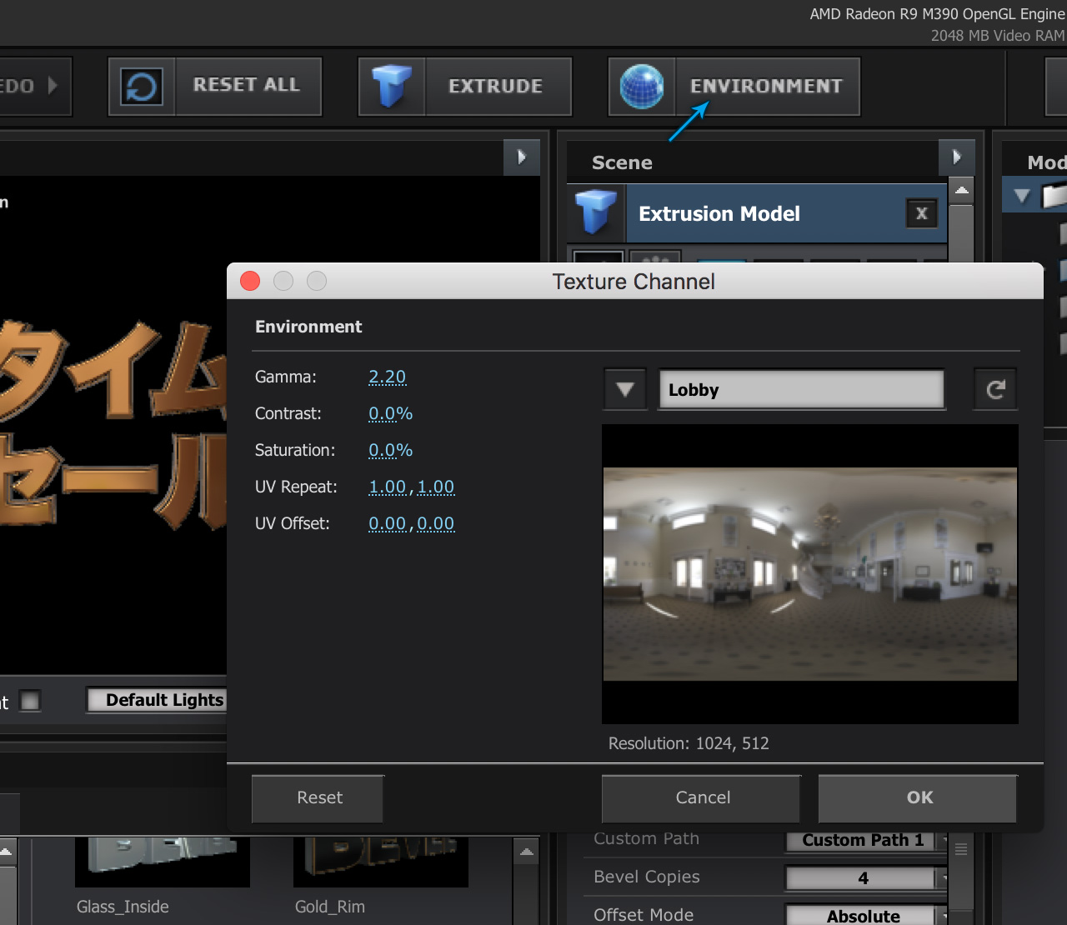Open the Offset Mode Absolute dropdown
The image size is (1067, 925).
tap(864, 916)
